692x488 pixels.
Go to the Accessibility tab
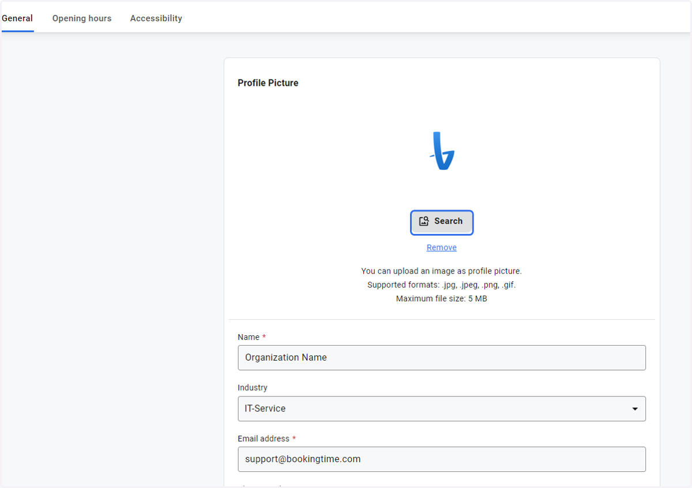tap(156, 18)
